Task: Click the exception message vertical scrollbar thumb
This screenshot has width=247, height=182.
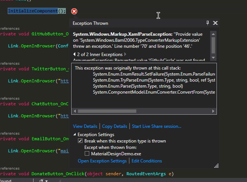Action: [213, 45]
